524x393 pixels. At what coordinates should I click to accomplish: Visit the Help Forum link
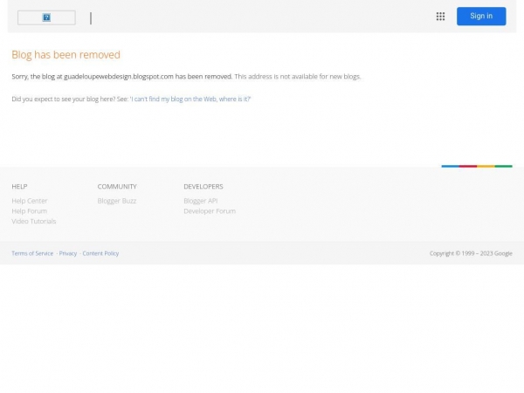click(x=29, y=210)
